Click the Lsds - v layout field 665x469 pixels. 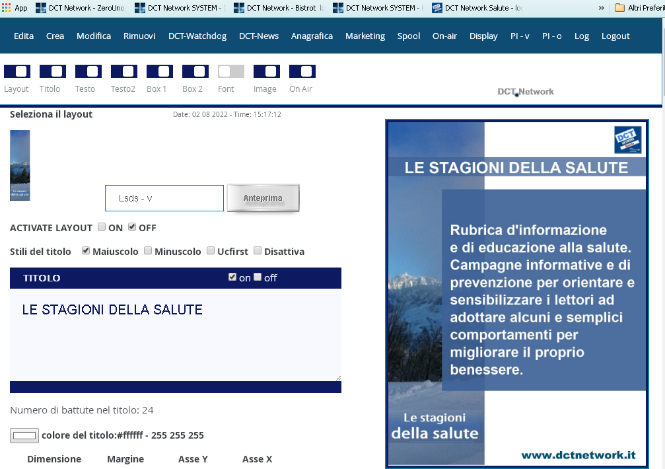click(x=164, y=198)
